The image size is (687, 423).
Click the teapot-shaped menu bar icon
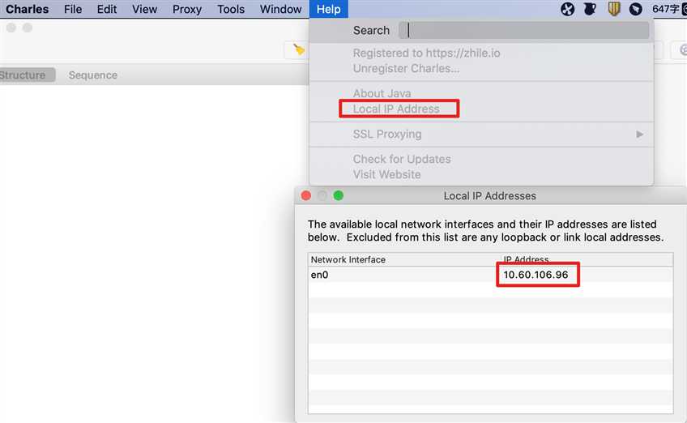590,9
